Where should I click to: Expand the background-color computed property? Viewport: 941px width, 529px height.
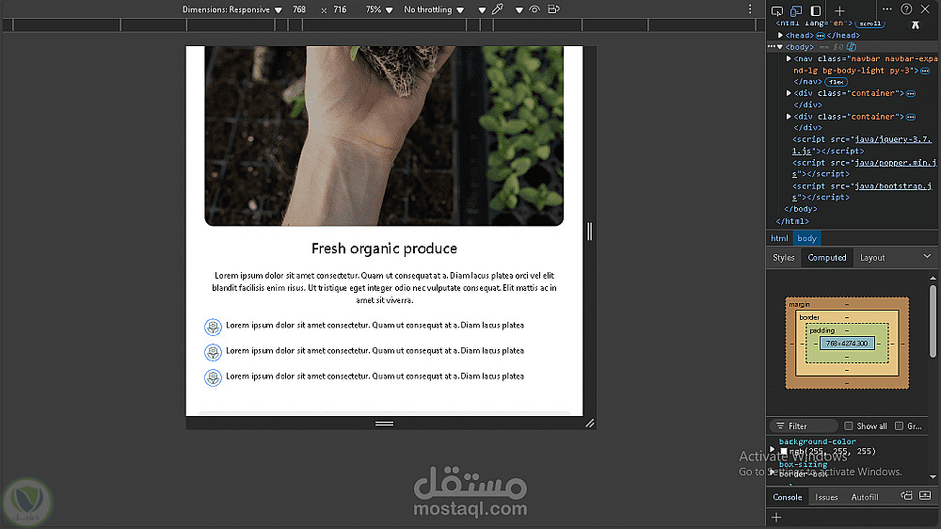(773, 449)
